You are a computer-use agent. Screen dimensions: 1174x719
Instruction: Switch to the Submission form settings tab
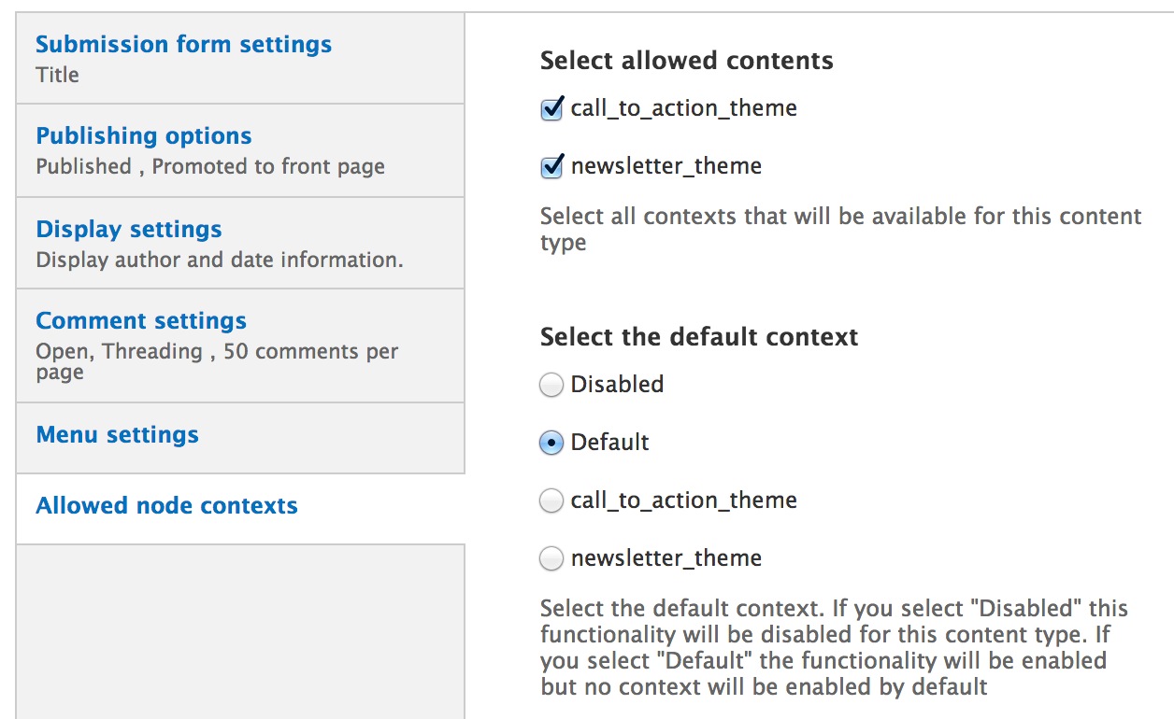pyautogui.click(x=182, y=44)
